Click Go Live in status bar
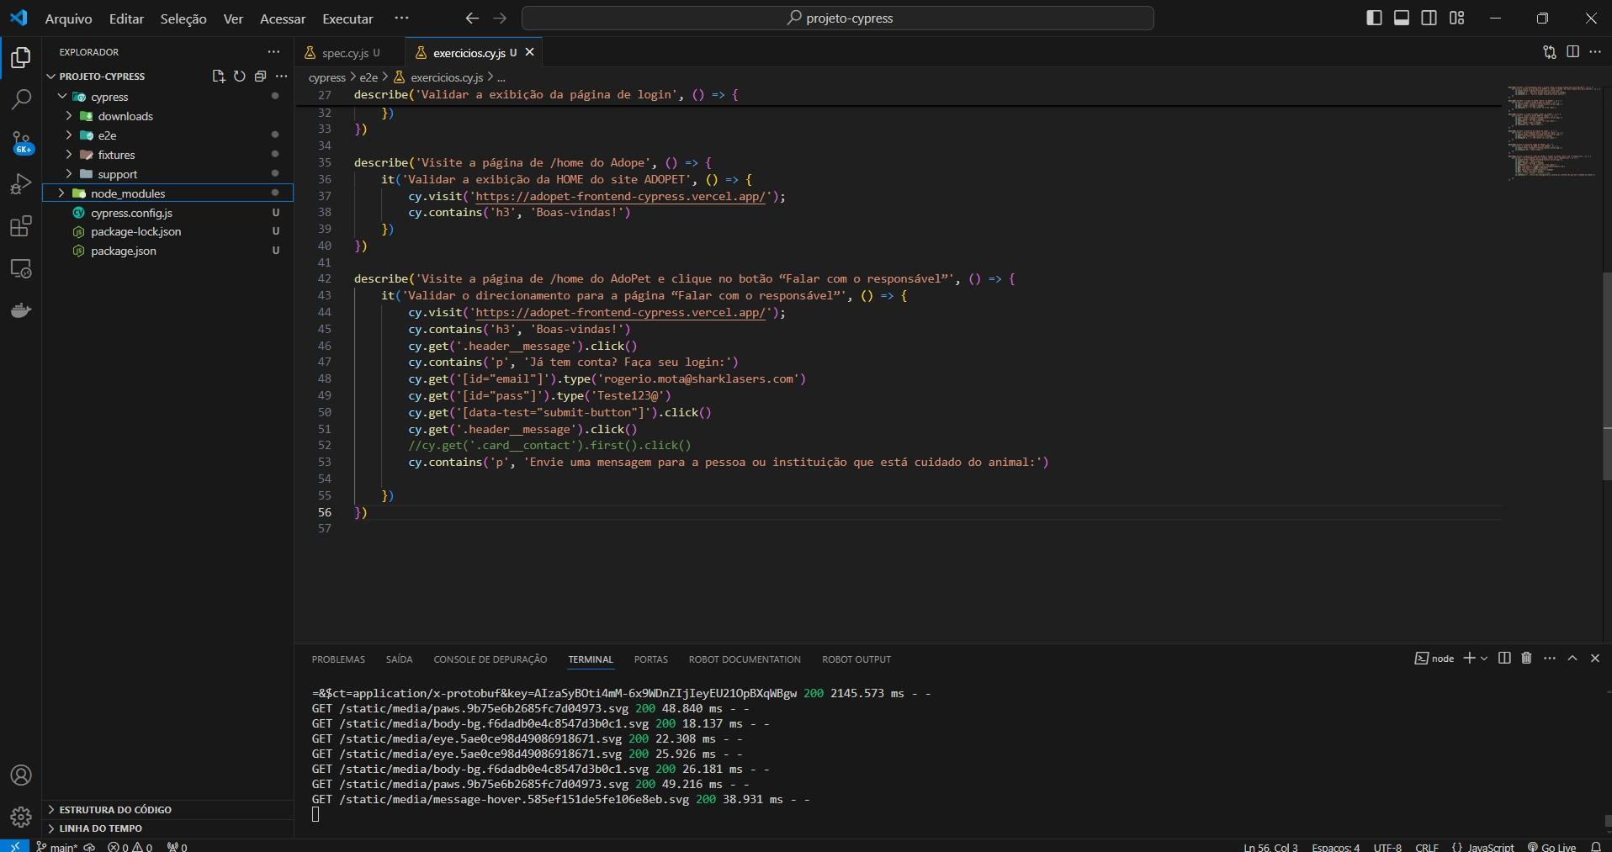This screenshot has height=852, width=1612. [1551, 846]
